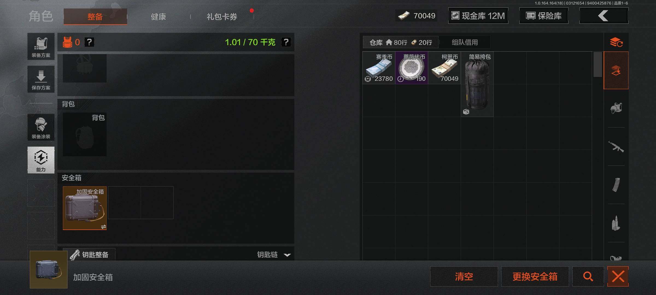The width and height of the screenshot is (656, 295).
Task: Show weight limit help question mark
Action: click(x=286, y=42)
